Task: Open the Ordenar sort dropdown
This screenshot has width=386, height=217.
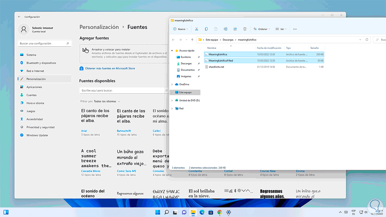Action: tap(262, 29)
